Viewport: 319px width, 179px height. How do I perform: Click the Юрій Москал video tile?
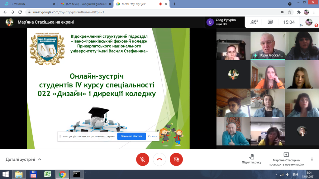pos(268,46)
